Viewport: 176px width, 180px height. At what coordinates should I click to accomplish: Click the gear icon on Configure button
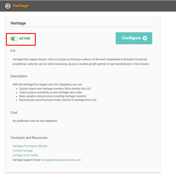coord(145,38)
